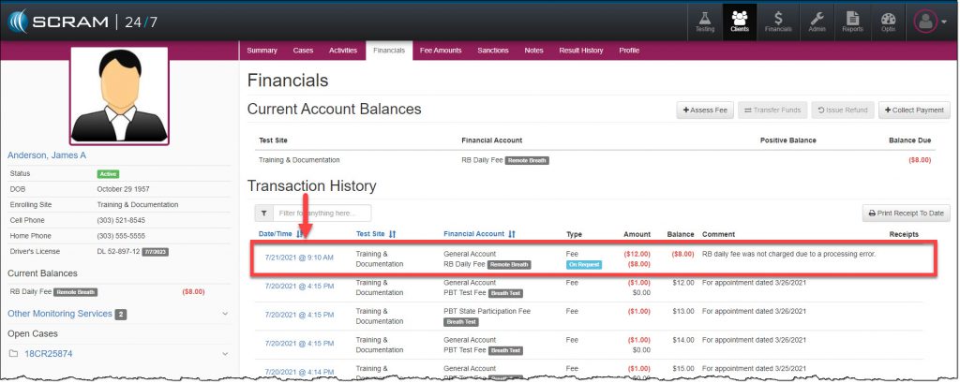Open the user profile avatar menu
960x383 pixels.
(x=931, y=21)
